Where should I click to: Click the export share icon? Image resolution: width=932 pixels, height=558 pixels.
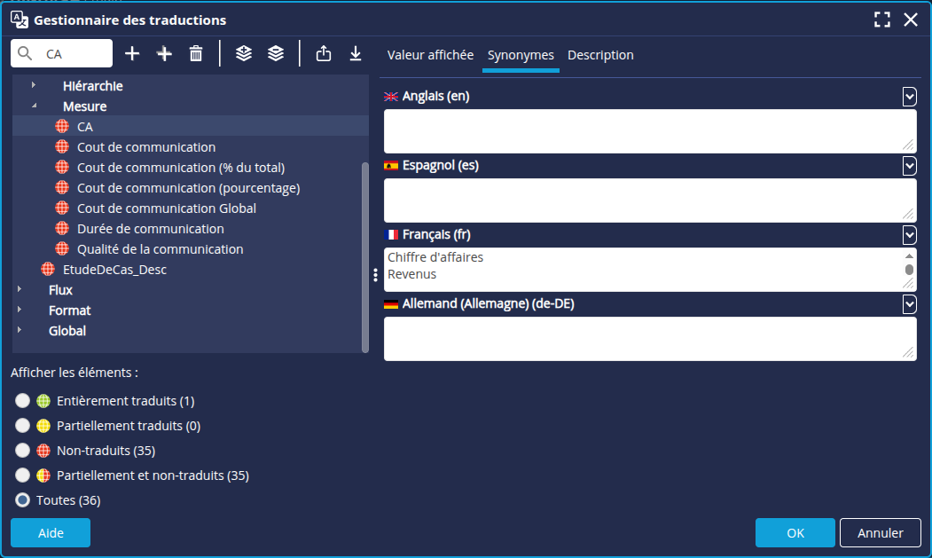tap(324, 54)
